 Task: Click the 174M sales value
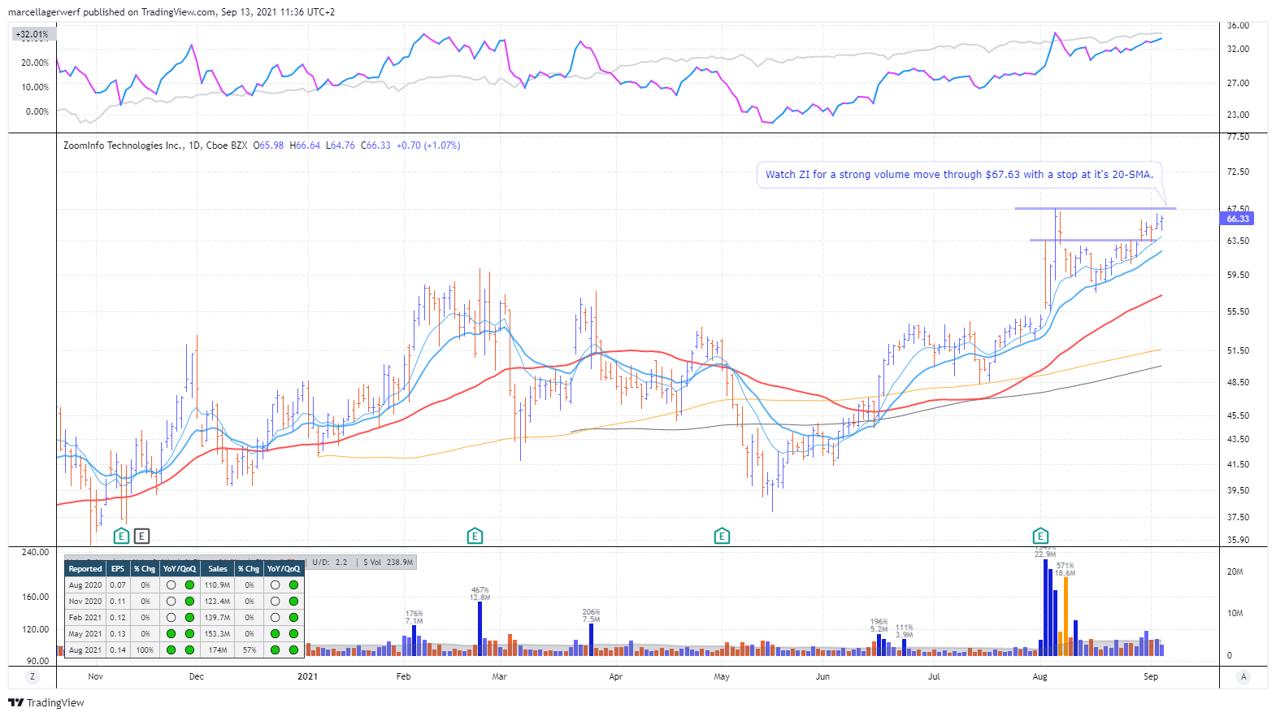tap(217, 650)
